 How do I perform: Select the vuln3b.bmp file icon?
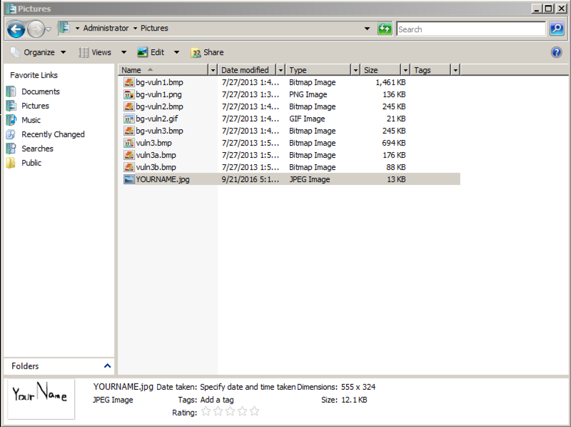(129, 167)
